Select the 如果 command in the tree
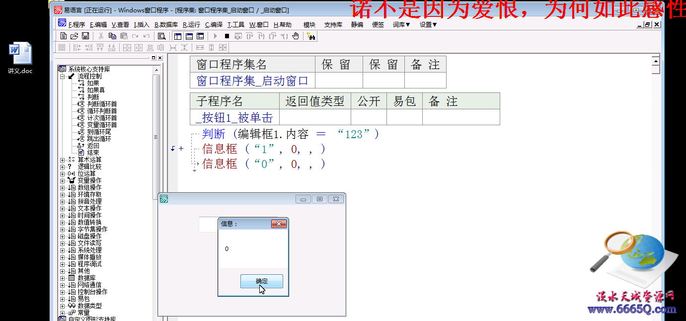Image resolution: width=686 pixels, height=321 pixels. (93, 83)
